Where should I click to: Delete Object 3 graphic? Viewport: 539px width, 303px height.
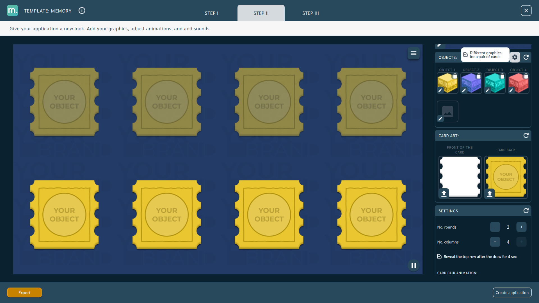pyautogui.click(x=502, y=76)
